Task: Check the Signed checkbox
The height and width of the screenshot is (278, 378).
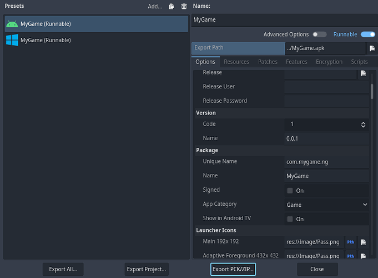Action: 290,191
